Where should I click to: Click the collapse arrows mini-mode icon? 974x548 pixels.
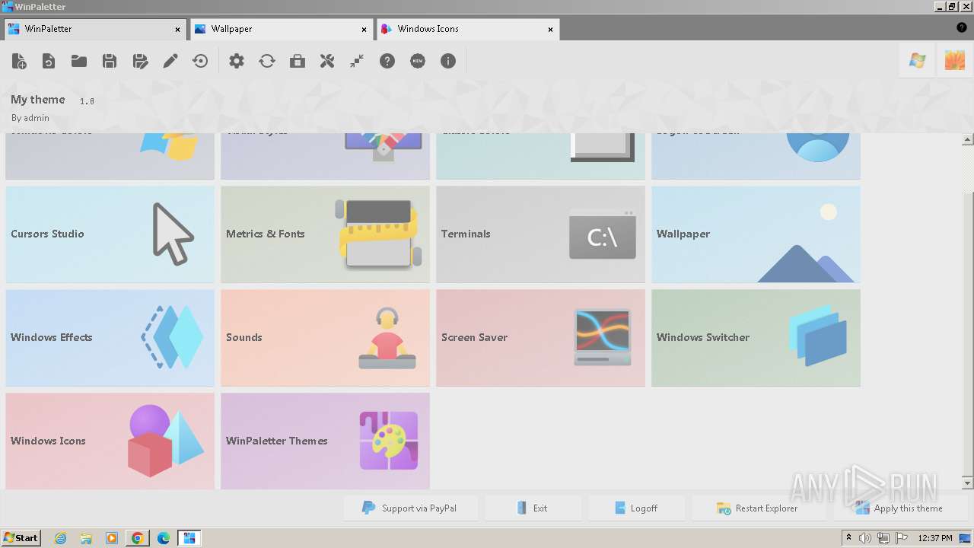click(357, 61)
